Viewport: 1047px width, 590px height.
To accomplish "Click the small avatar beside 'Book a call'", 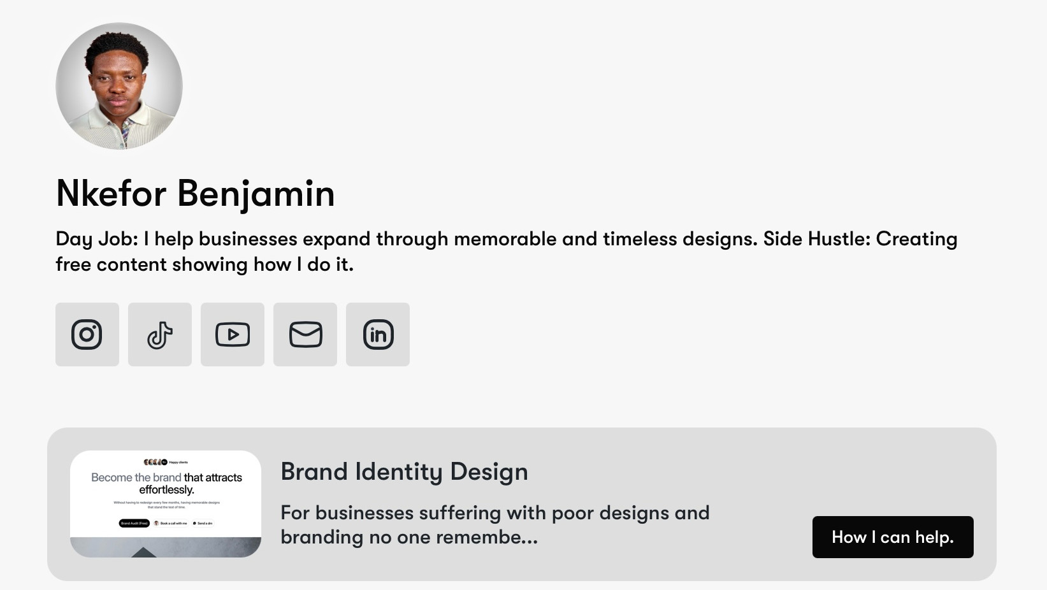I will [156, 523].
